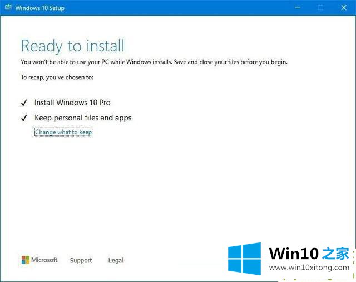This screenshot has width=356, height=282.
Task: Click the Microsoft logo
Action: click(x=39, y=260)
